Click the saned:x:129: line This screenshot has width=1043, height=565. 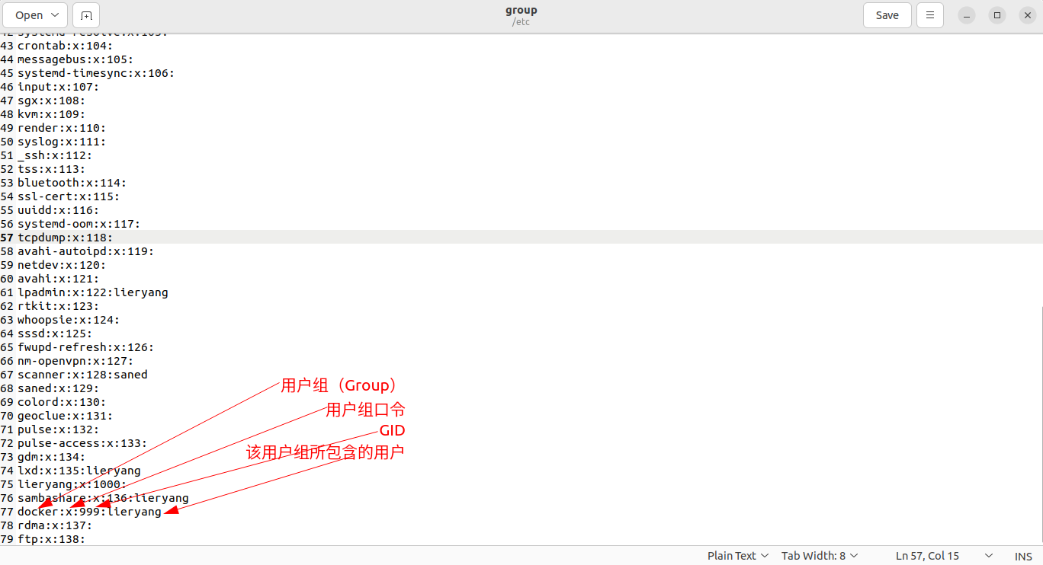pos(58,388)
